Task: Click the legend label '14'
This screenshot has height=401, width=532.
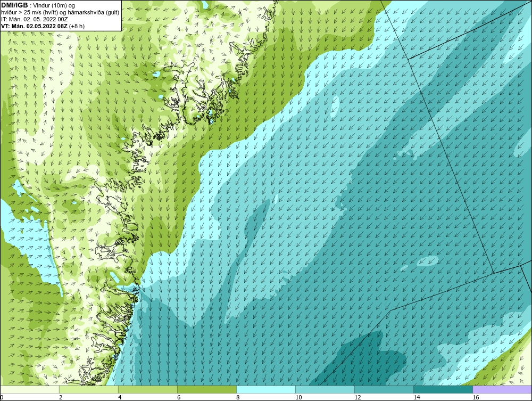Action: point(417,397)
